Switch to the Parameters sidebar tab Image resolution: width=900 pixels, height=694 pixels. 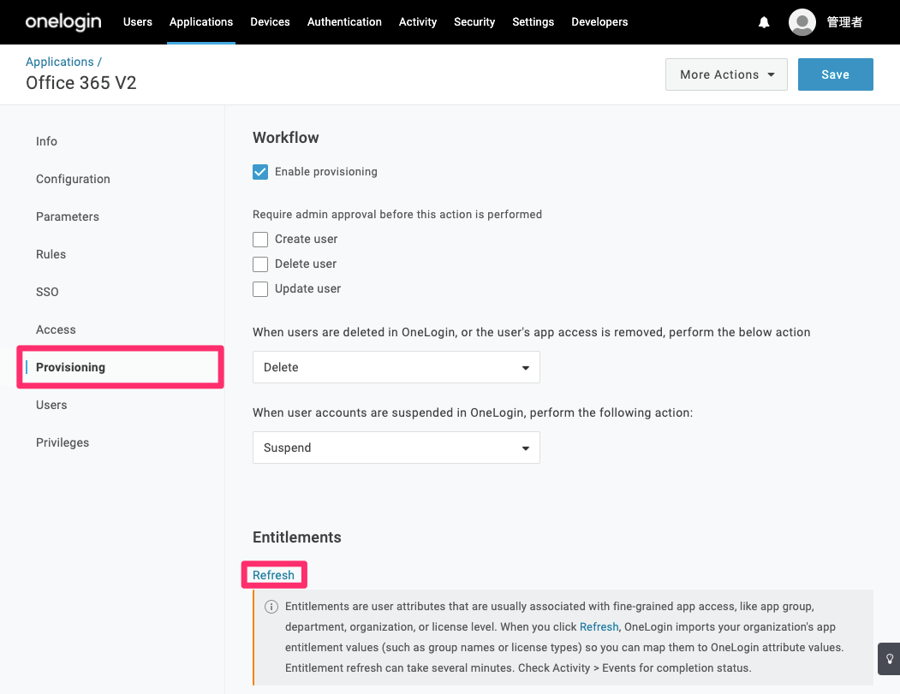(x=67, y=217)
